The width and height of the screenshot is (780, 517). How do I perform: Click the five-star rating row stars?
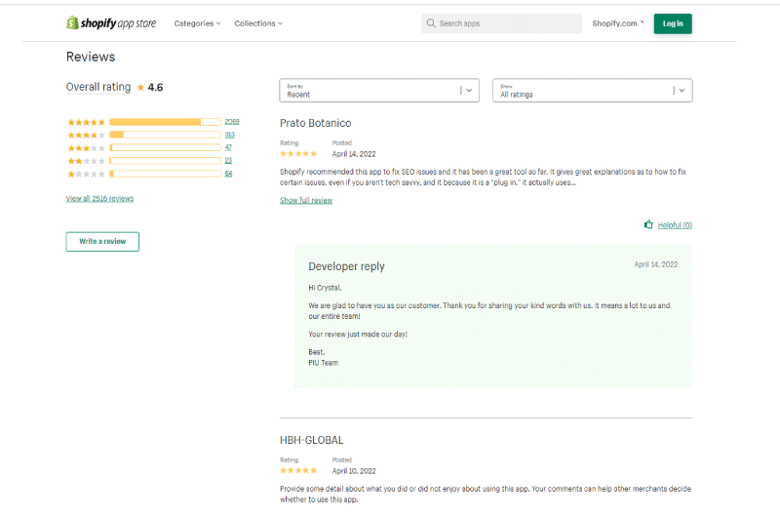click(86, 122)
